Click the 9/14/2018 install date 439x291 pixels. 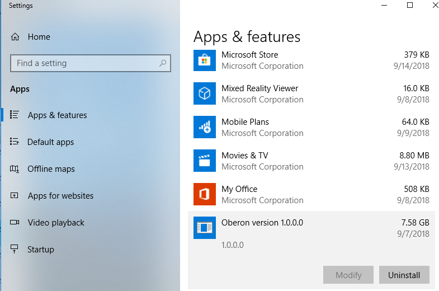pos(411,66)
